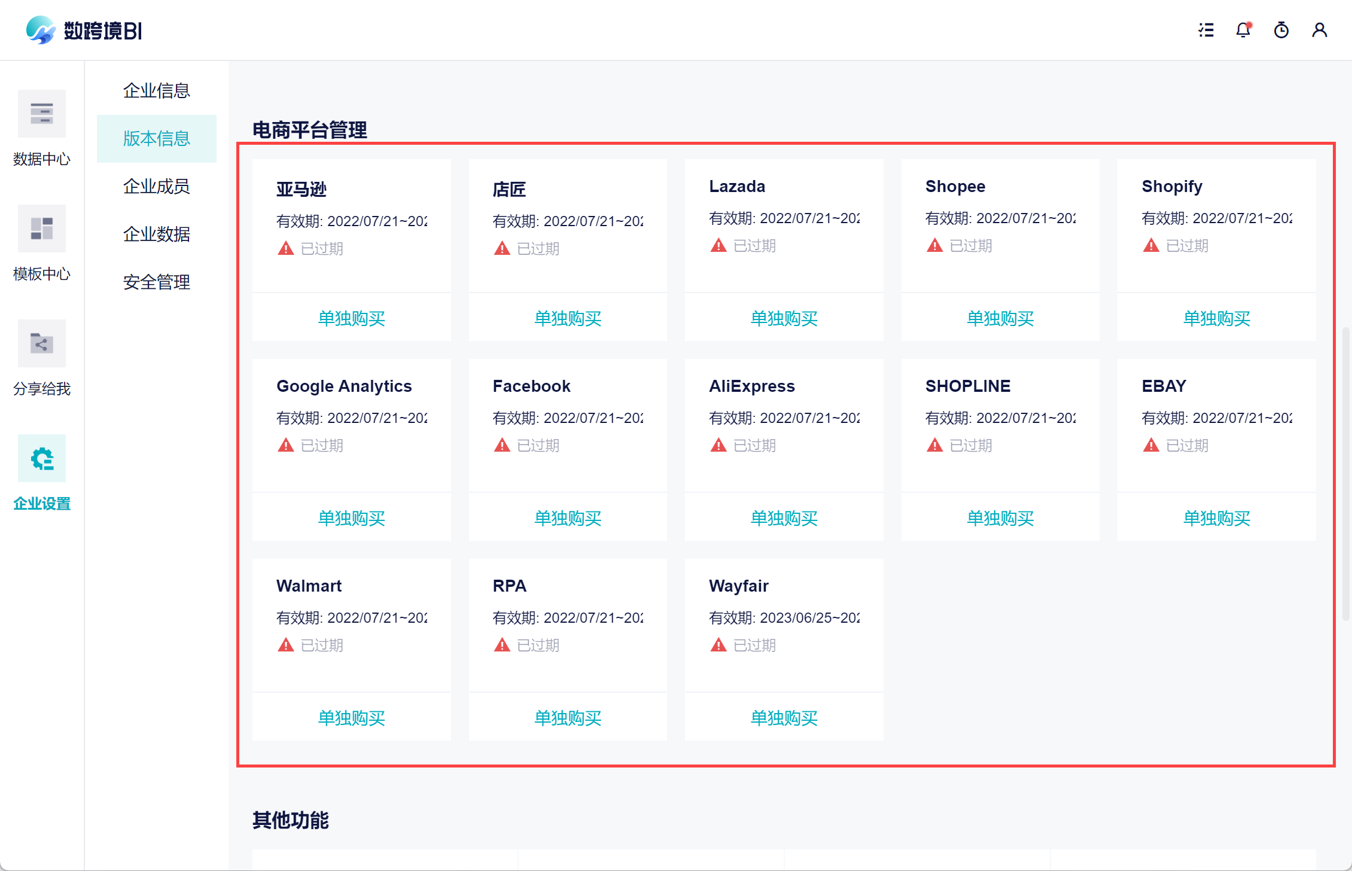Open the task list icon in header
This screenshot has width=1352, height=871.
pos(1206,30)
